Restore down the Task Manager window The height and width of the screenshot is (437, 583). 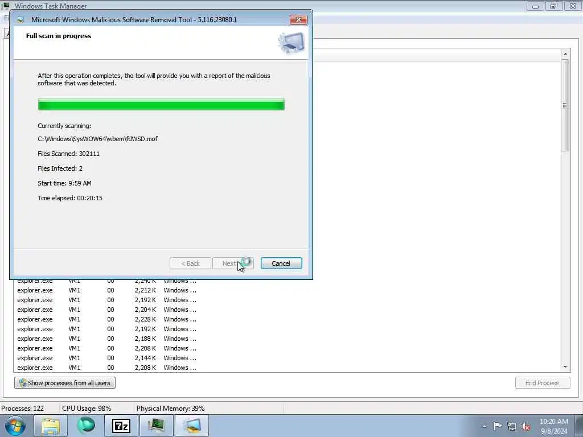554,6
